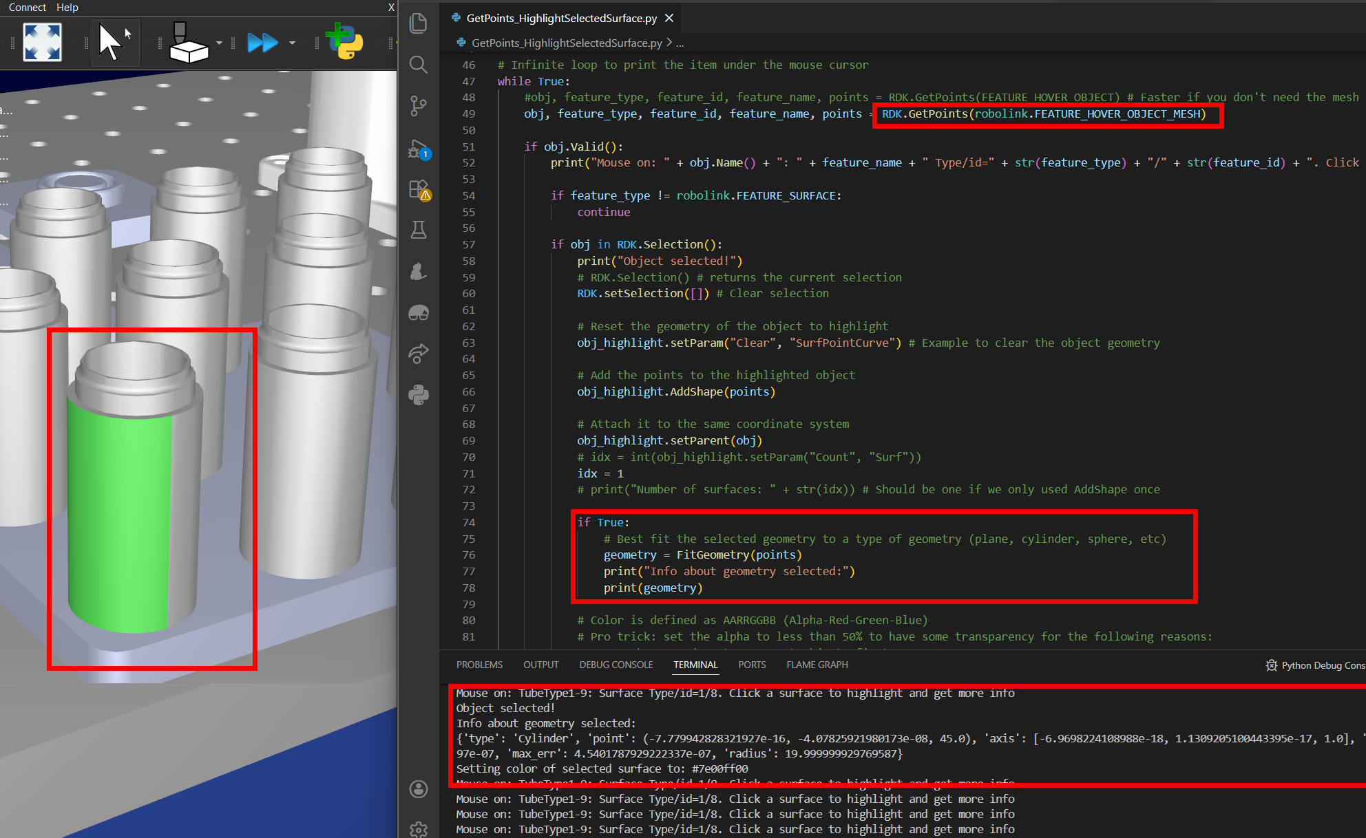Click the Fit All view icon
The height and width of the screenshot is (838, 1366).
point(42,42)
